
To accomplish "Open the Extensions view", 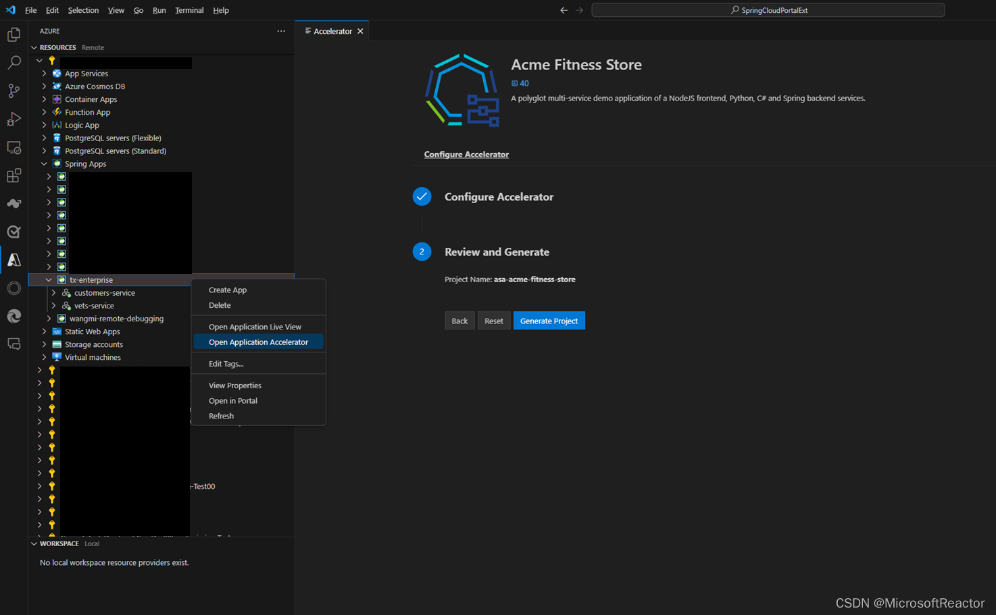I will (x=14, y=176).
